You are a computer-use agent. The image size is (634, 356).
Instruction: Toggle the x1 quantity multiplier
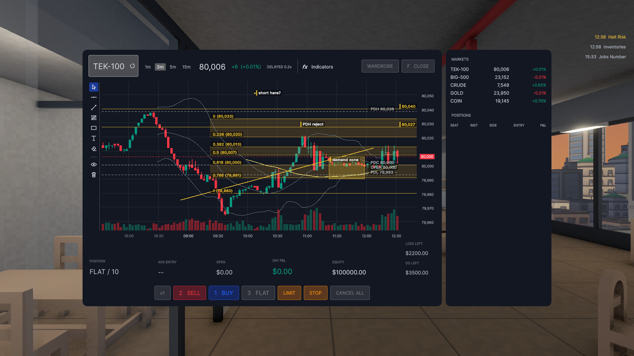click(162, 293)
